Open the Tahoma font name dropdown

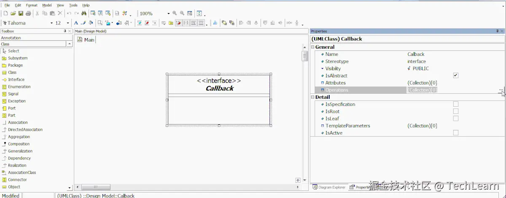tap(51, 23)
